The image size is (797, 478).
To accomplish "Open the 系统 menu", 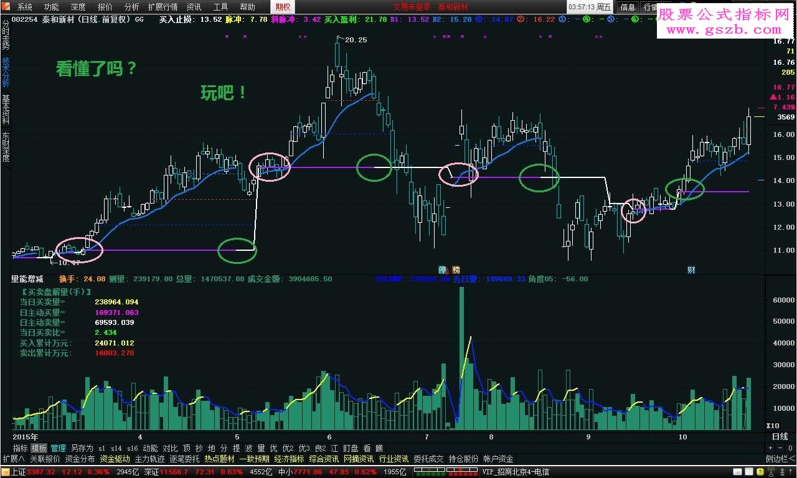I will (25, 7).
